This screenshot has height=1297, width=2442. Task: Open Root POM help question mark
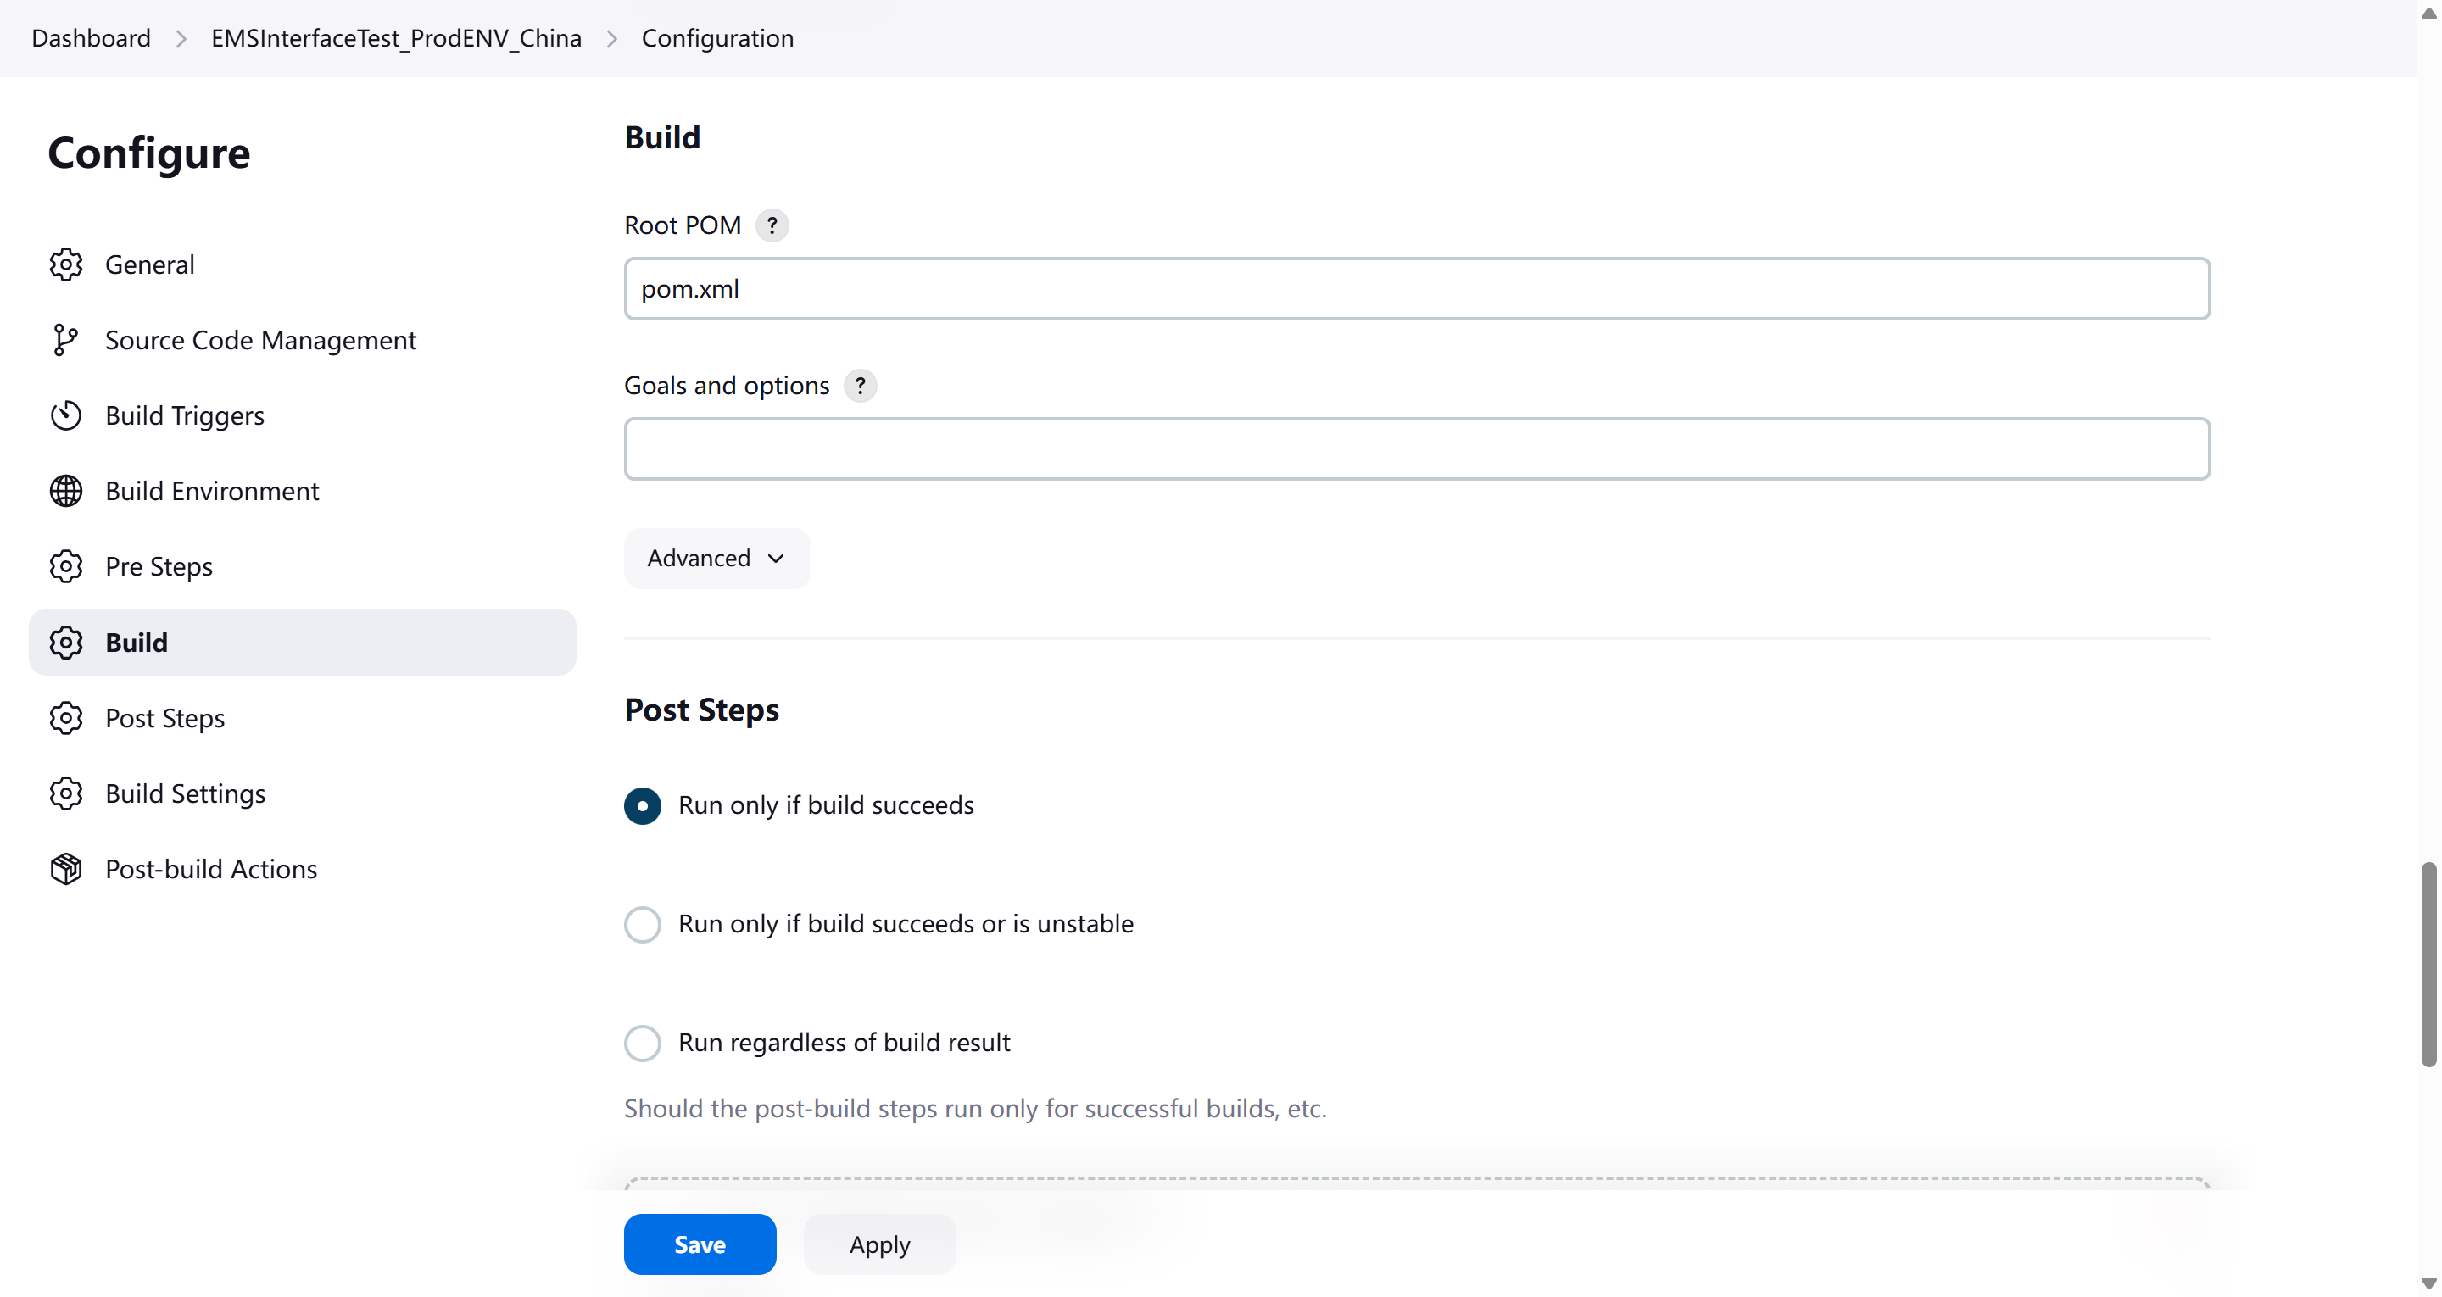772,225
